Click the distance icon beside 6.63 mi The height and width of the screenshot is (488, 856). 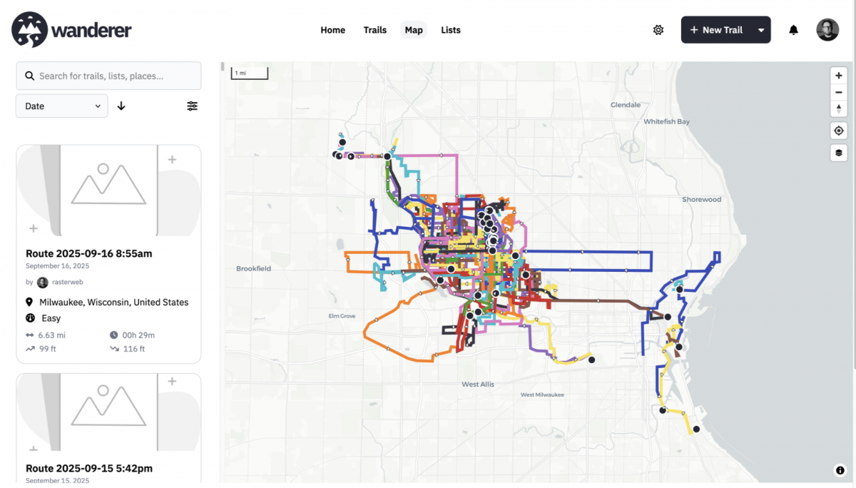(x=30, y=335)
